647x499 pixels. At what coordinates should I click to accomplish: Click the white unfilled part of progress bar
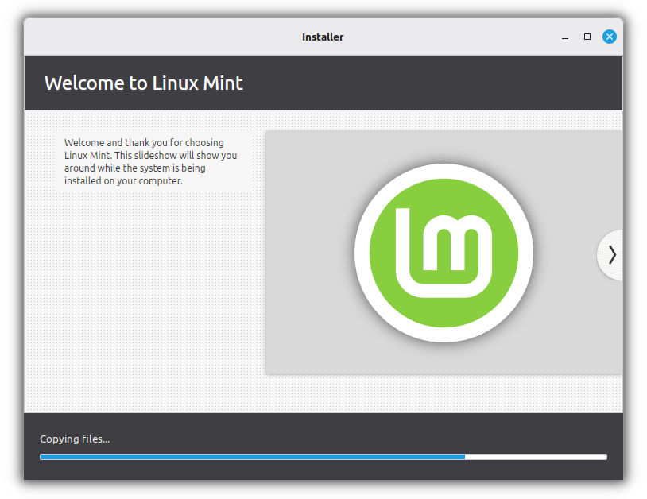(x=536, y=457)
